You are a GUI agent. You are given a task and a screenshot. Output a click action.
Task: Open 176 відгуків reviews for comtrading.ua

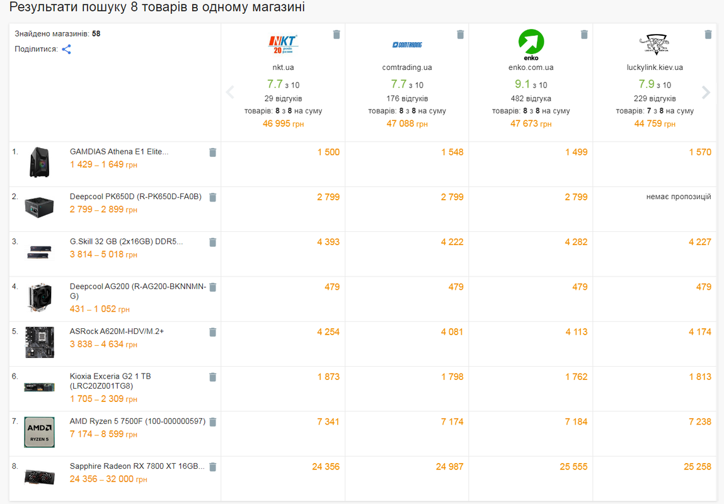(x=407, y=98)
